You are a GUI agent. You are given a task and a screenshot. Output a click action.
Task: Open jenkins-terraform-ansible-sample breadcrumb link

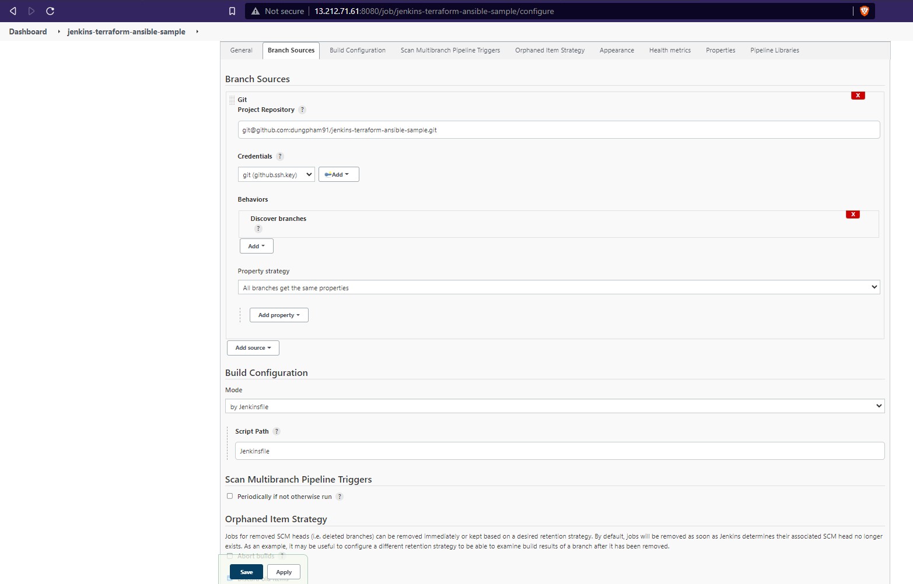point(126,31)
